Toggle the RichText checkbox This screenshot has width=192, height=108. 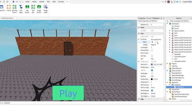click(x=152, y=56)
